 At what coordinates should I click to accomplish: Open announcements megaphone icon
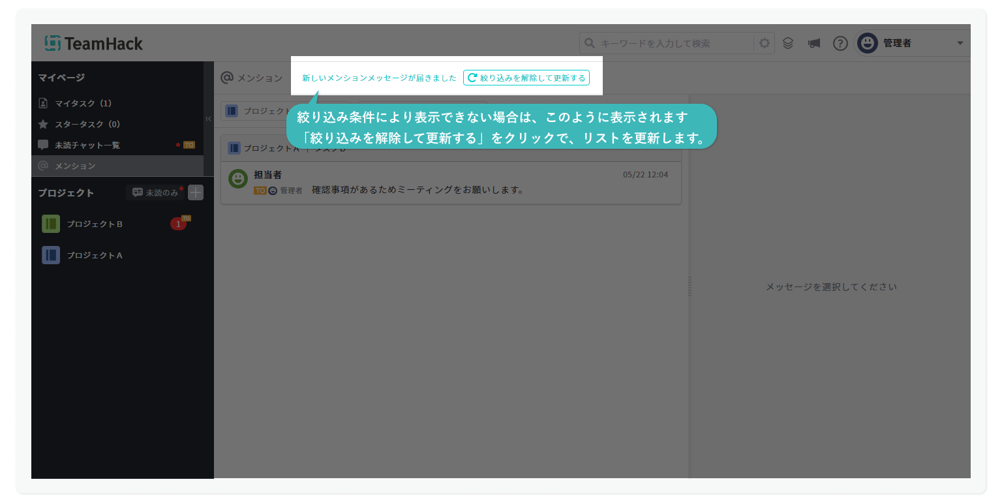[813, 44]
